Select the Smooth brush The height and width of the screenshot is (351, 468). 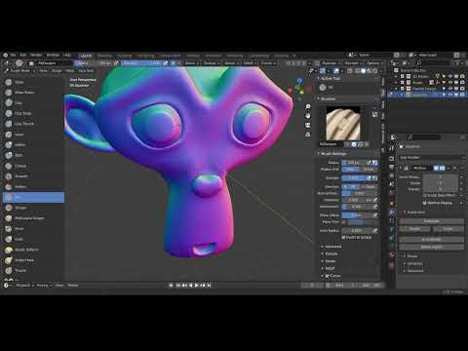[33, 176]
